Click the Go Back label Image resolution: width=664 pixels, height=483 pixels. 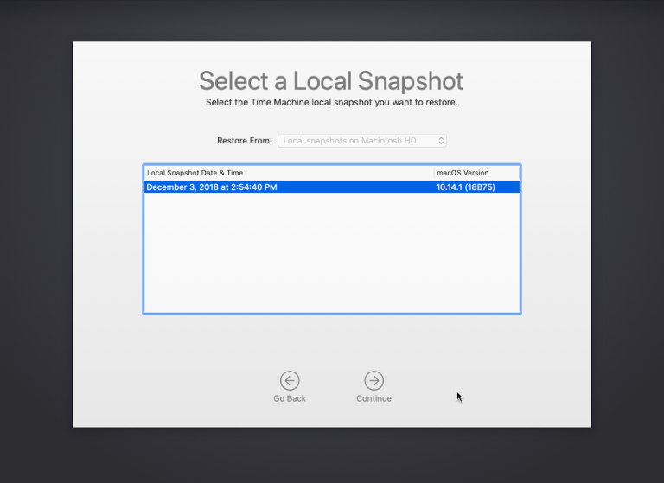[x=290, y=398]
